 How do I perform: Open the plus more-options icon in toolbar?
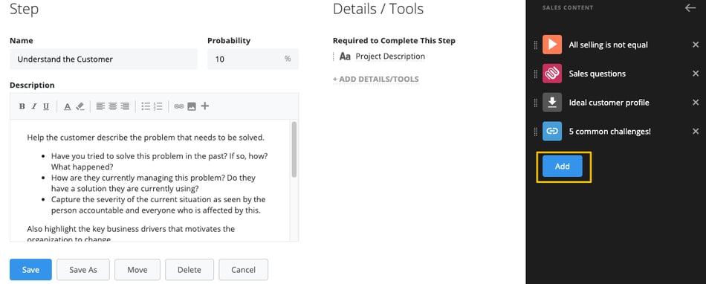point(205,106)
